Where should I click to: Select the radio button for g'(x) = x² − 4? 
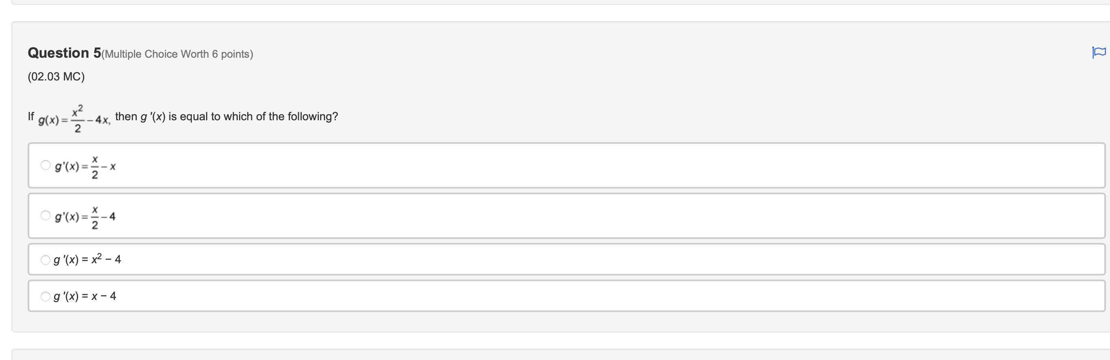[x=45, y=259]
